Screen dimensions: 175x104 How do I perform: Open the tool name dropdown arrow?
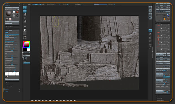169,13
